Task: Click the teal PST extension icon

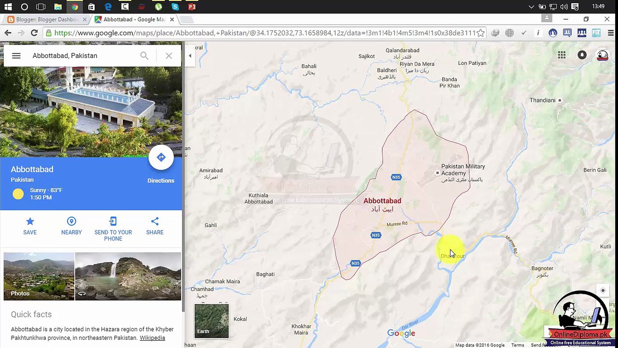Action: click(596, 33)
